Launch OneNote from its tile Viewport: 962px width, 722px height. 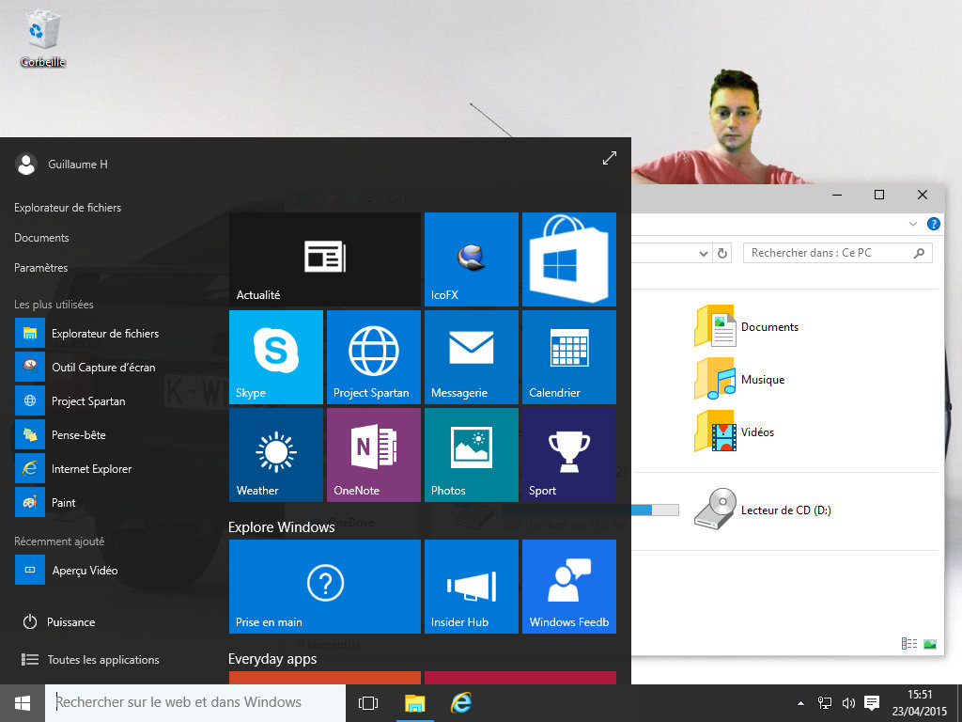pos(373,454)
